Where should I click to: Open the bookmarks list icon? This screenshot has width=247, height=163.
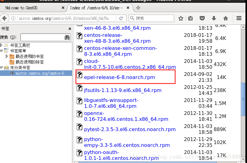(x=190, y=18)
